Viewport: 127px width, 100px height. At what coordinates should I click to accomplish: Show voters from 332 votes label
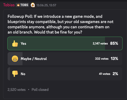(102, 59)
